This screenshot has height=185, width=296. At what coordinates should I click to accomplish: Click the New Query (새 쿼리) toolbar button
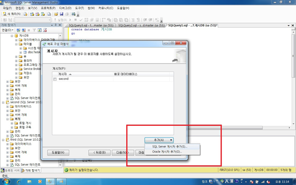[x=12, y=14]
